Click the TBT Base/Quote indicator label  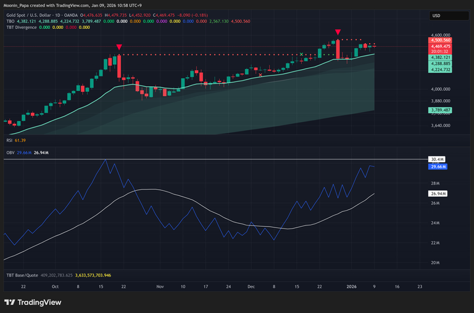pyautogui.click(x=23, y=275)
